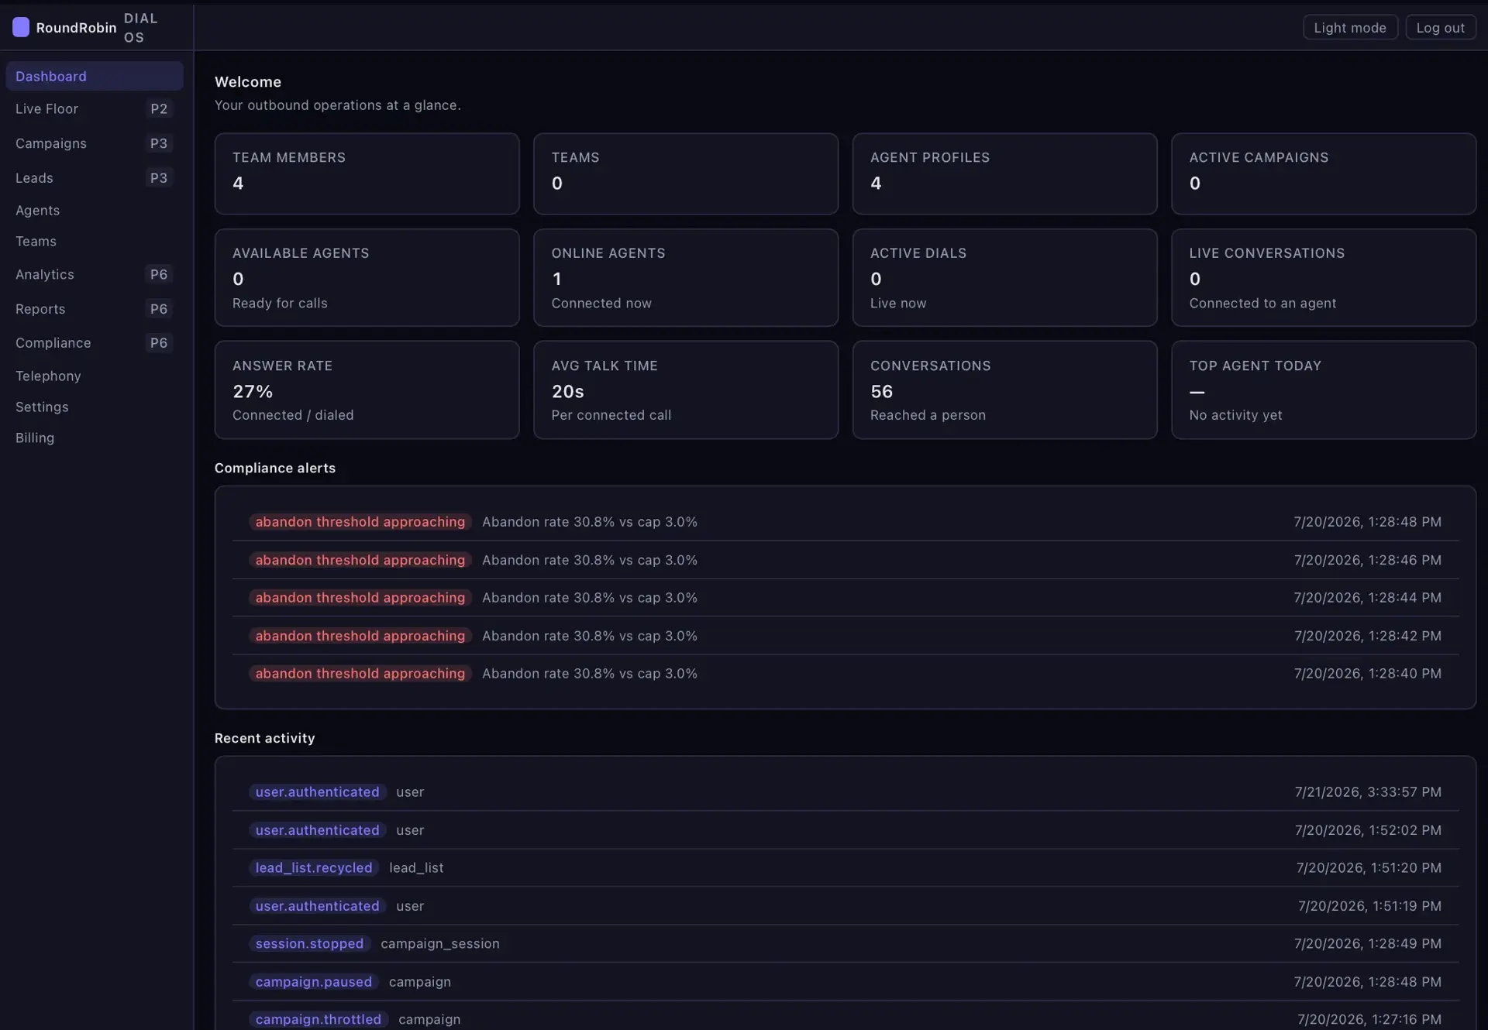This screenshot has width=1488, height=1030.
Task: Open the Analytics section
Action: (94, 274)
